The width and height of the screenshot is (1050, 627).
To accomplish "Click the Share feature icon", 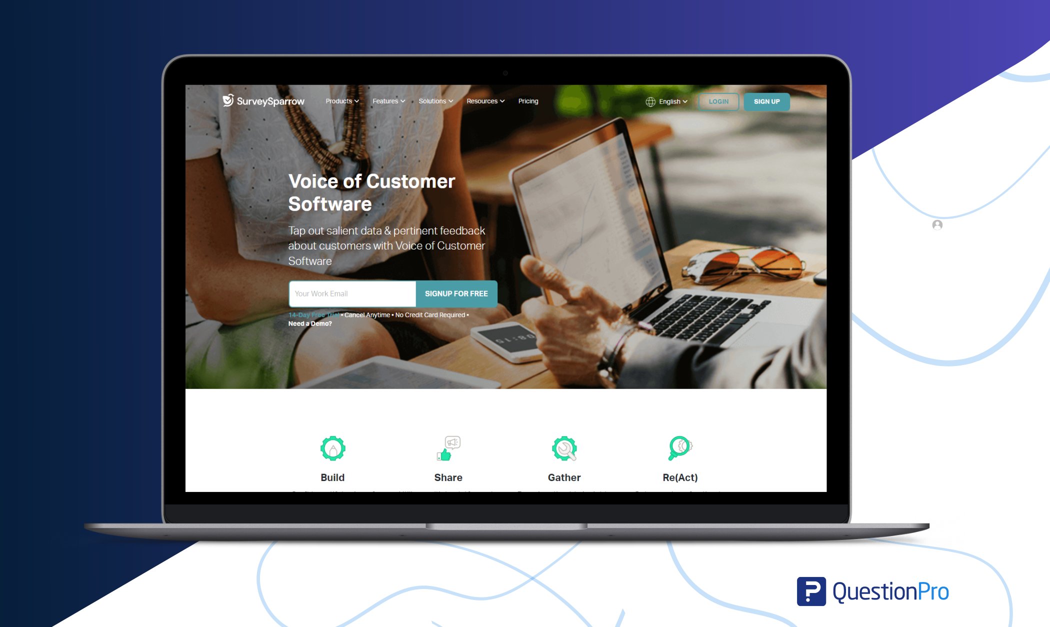I will pyautogui.click(x=448, y=448).
